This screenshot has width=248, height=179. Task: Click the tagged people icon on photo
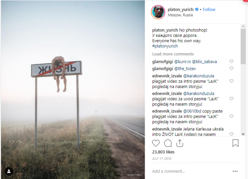pos(9,171)
